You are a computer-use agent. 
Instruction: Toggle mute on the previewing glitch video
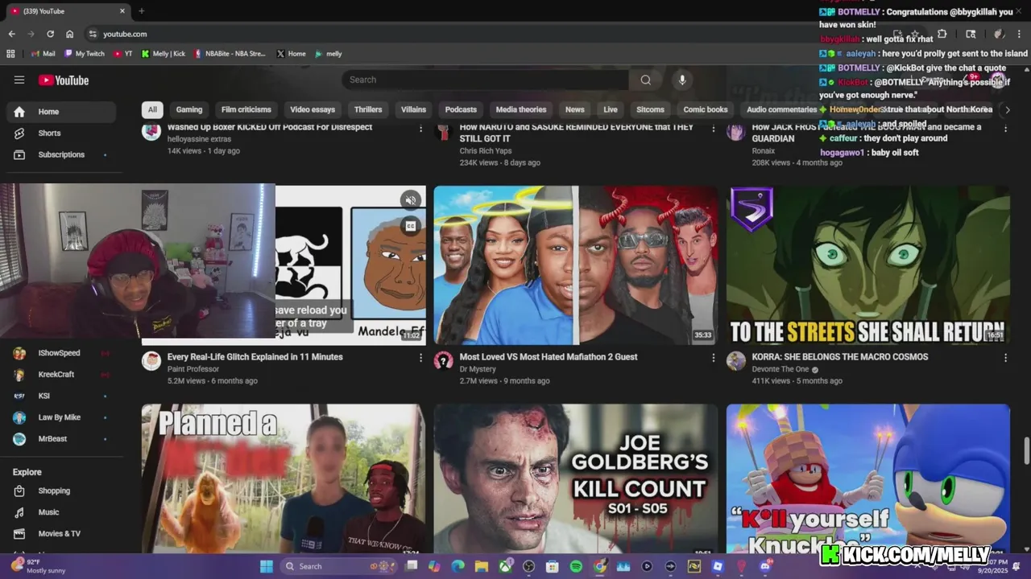pos(411,200)
